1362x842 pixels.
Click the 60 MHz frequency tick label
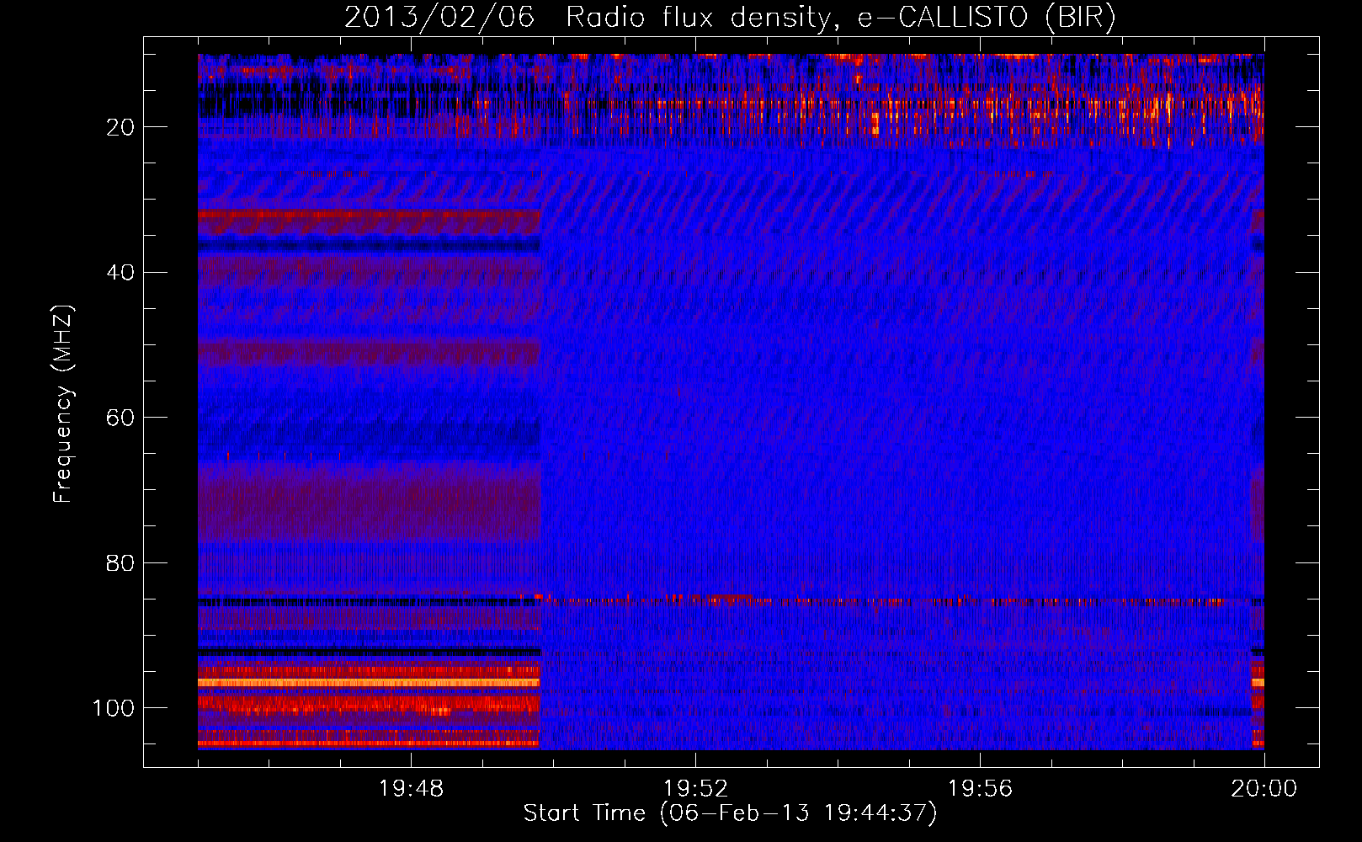coord(120,418)
